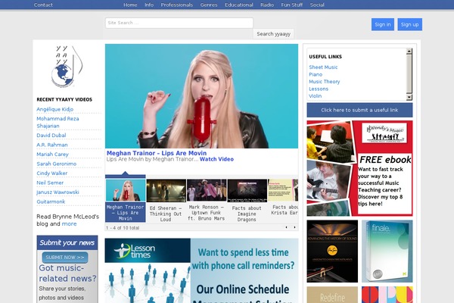454x303 pixels.
Task: Open the Violin useful link
Action: [315, 96]
